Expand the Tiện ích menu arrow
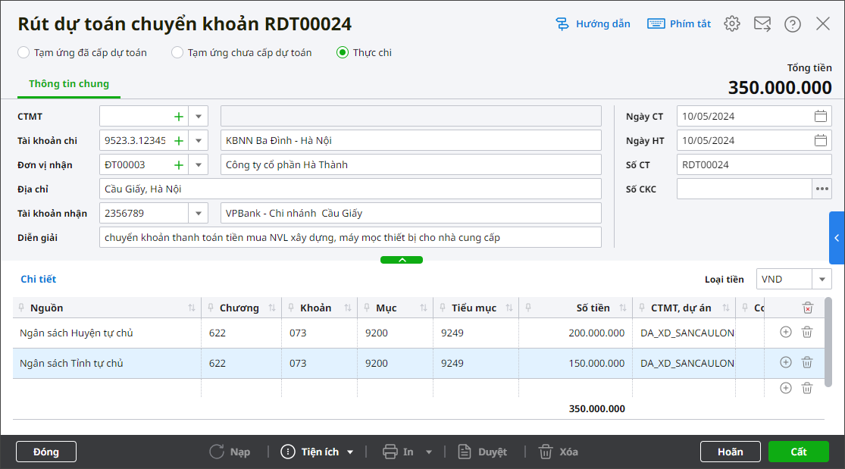Viewport: 845px width, 469px height. click(x=350, y=452)
